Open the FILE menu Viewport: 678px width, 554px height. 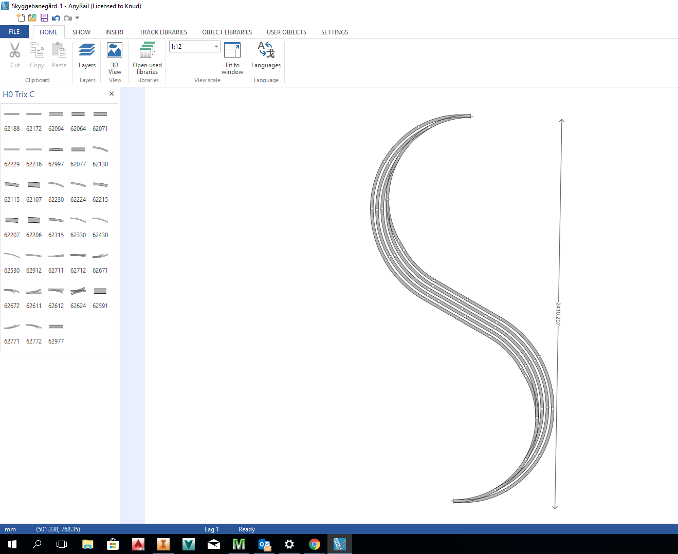[14, 32]
